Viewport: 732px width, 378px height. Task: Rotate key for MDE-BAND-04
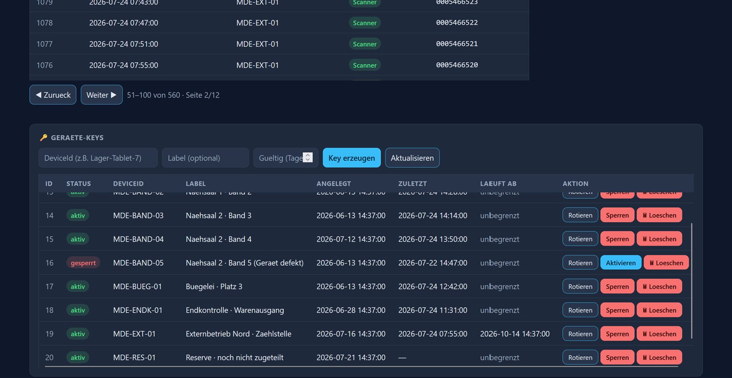pos(580,239)
